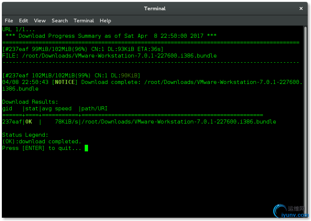The width and height of the screenshot is (311, 221).
Task: Open the Terminal menu in menu bar
Action: click(84, 21)
